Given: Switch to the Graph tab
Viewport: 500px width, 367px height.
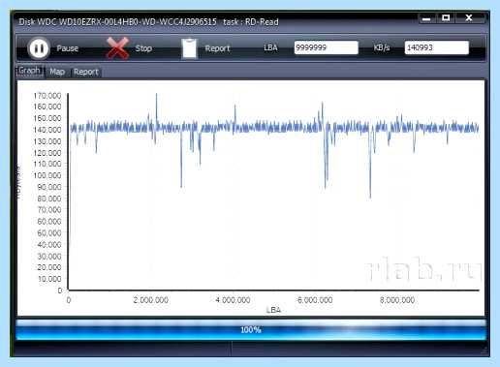Looking at the screenshot, I should [x=29, y=71].
